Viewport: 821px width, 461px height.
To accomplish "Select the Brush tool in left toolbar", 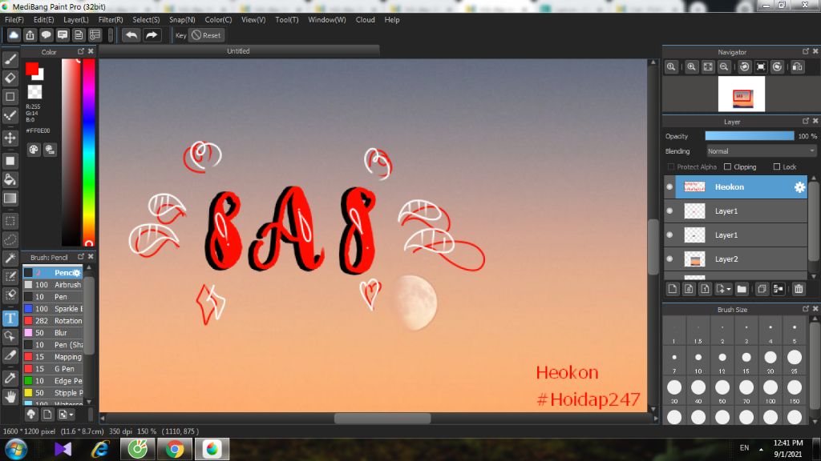I will click(10, 59).
